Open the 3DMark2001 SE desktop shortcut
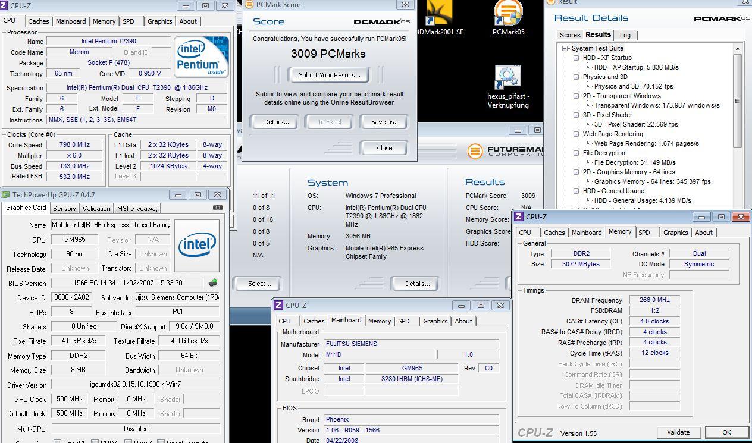 [440, 18]
